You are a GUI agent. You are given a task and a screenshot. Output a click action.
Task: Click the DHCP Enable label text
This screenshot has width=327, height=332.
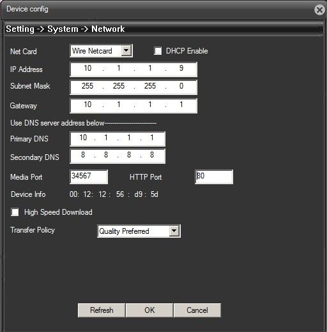pyautogui.click(x=187, y=51)
